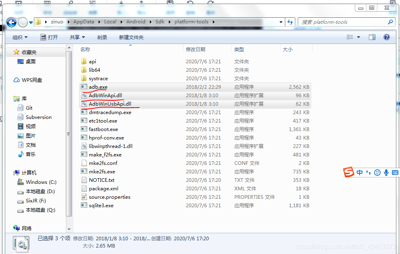This screenshot has height=254, width=400.
Task: Open 收藏夹 in the navigation pane
Action: [x=29, y=52]
